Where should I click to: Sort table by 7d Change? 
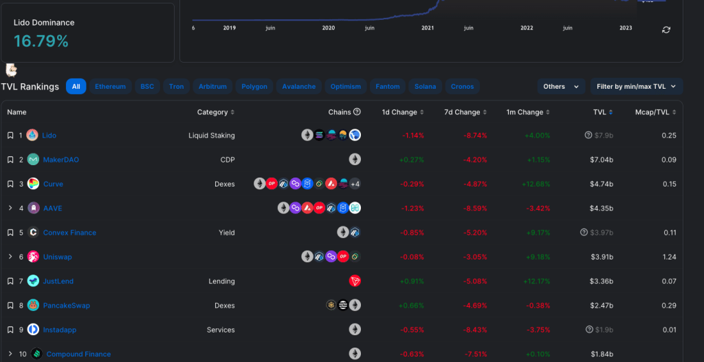click(x=465, y=112)
